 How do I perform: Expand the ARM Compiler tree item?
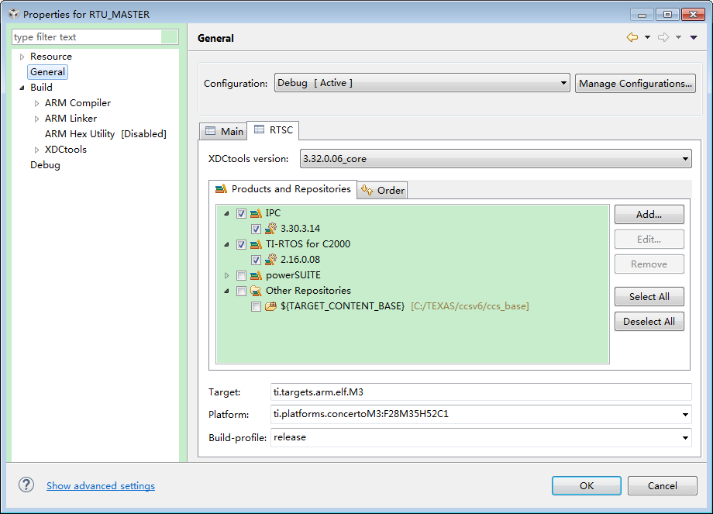[37, 103]
